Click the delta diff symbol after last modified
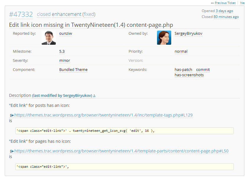This screenshot has height=181, width=245. pyautogui.click(x=94, y=96)
